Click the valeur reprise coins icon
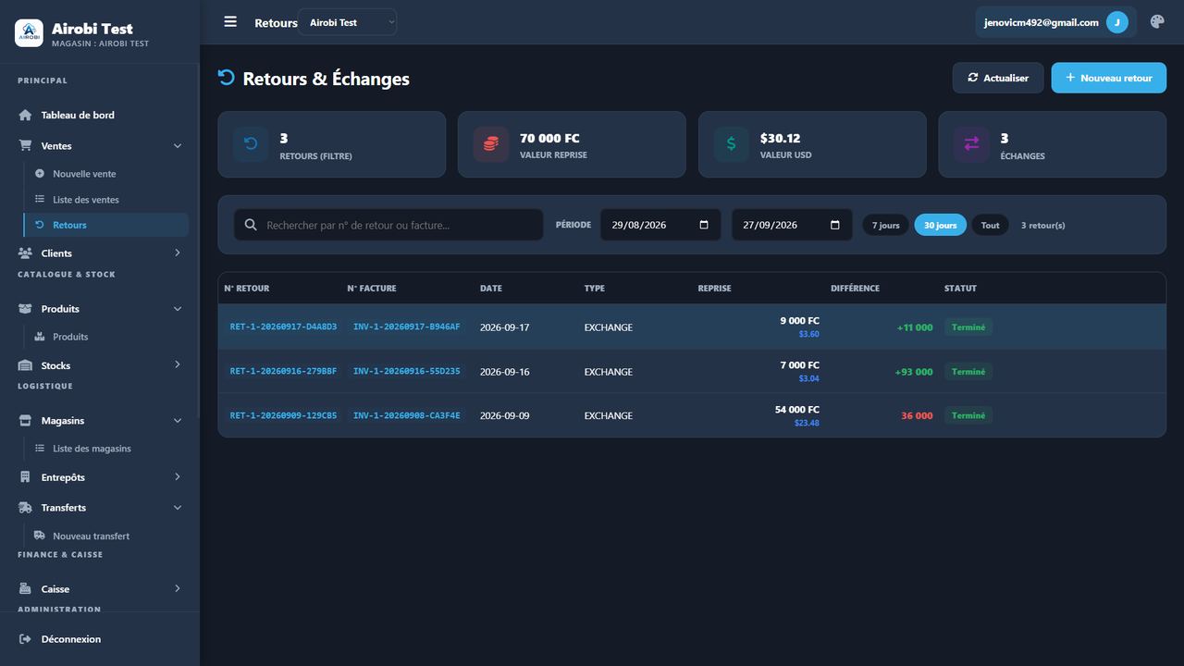Image resolution: width=1184 pixels, height=666 pixels. [491, 144]
